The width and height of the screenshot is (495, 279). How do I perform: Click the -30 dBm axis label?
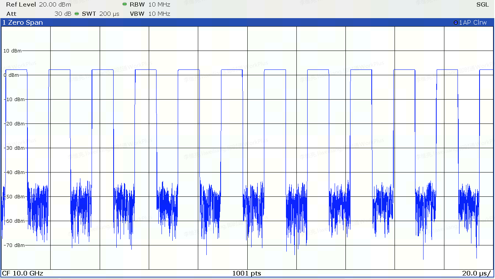coord(14,148)
